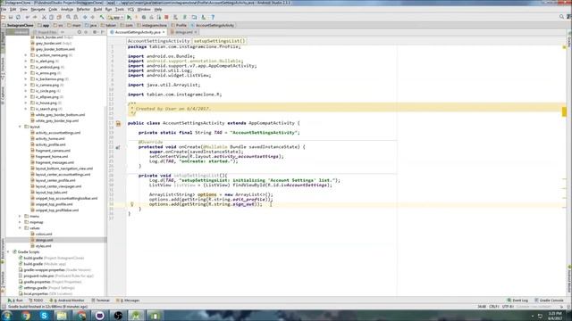Click the Cut scissors icon
This screenshot has height=321, width=572.
[44, 17]
